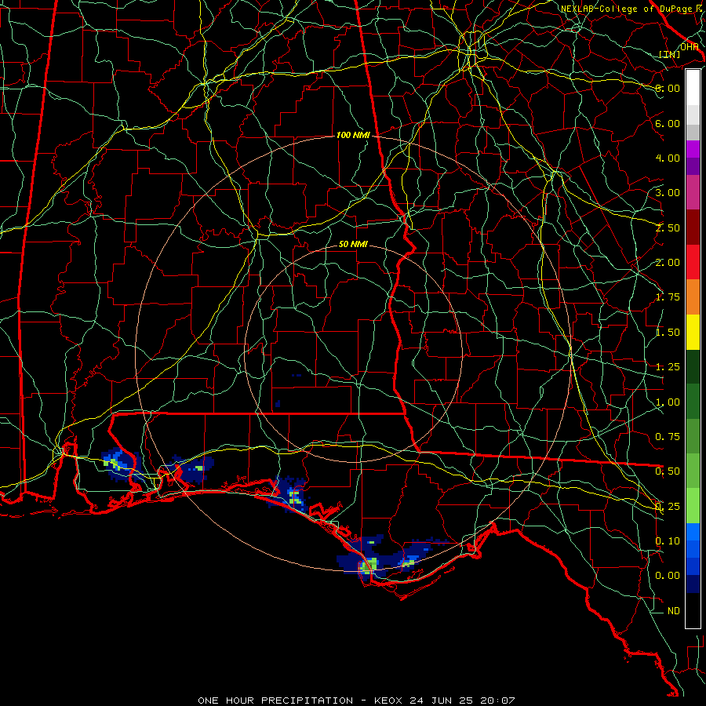Click the '2.50' scale value
The image size is (706, 706).
(668, 227)
